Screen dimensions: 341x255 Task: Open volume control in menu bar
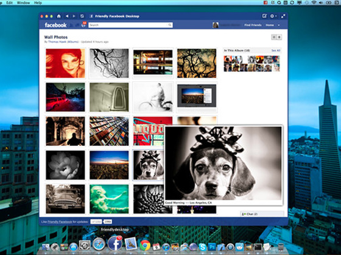point(321,2)
